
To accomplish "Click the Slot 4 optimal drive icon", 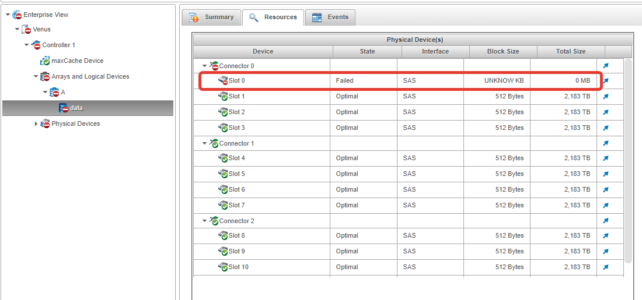I will (x=222, y=158).
